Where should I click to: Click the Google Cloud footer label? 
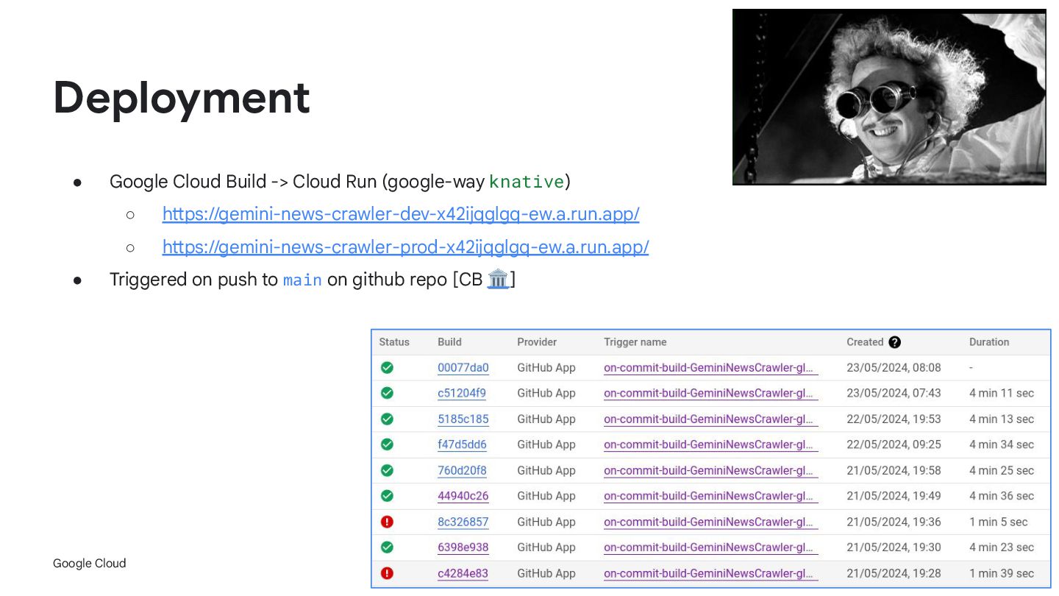(90, 564)
